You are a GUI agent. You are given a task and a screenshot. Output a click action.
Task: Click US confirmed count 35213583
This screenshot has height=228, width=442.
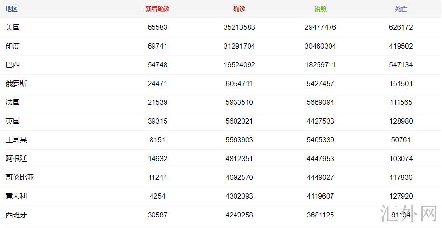(x=239, y=27)
